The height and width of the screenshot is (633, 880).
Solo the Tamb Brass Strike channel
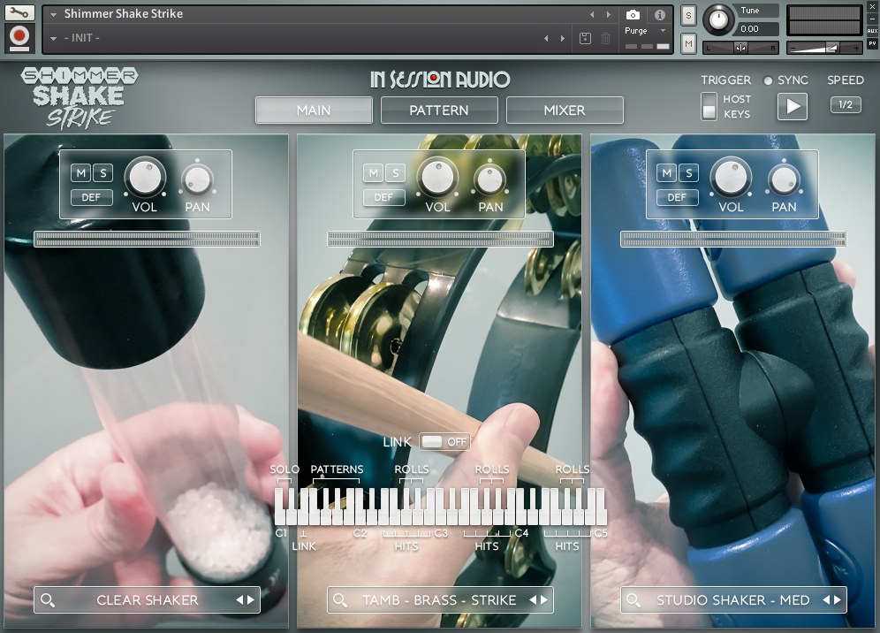click(396, 173)
